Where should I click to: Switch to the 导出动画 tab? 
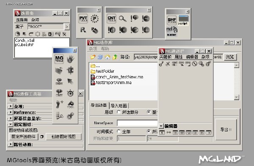pos(99,105)
